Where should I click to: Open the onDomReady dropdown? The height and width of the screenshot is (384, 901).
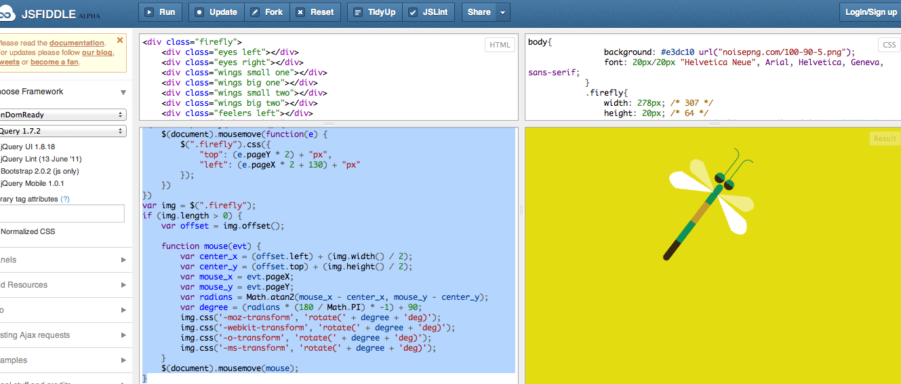tap(62, 115)
